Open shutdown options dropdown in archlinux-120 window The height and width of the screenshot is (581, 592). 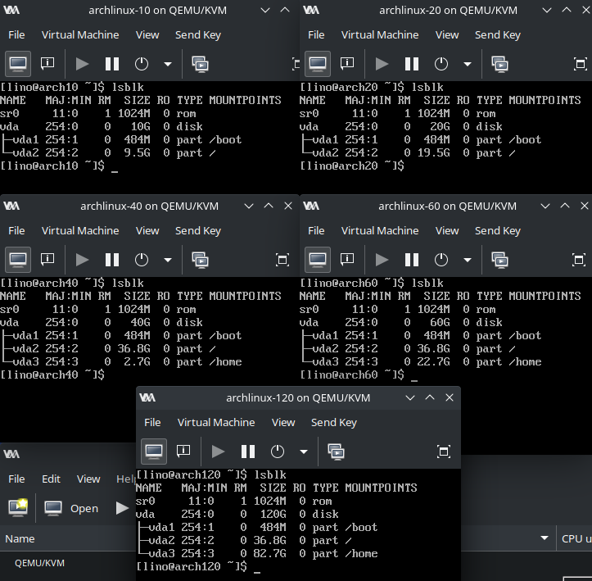304,452
